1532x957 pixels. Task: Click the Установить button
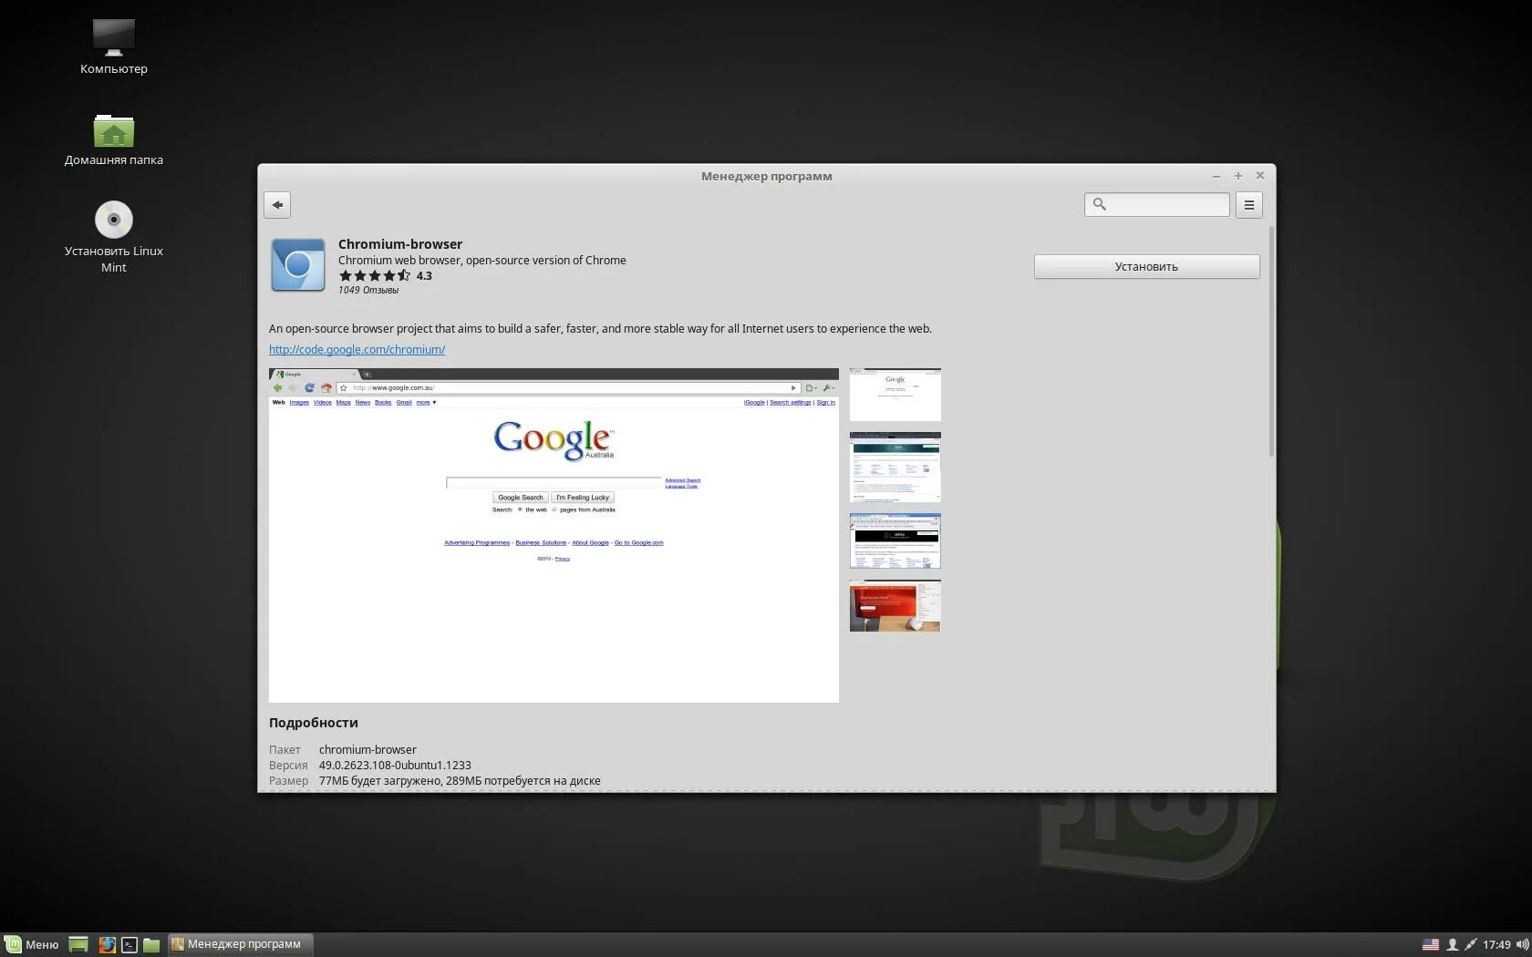click(x=1146, y=266)
